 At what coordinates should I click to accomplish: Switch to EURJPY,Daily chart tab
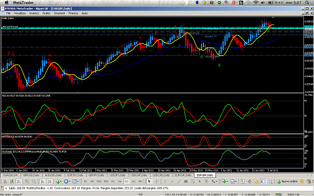tap(75, 175)
